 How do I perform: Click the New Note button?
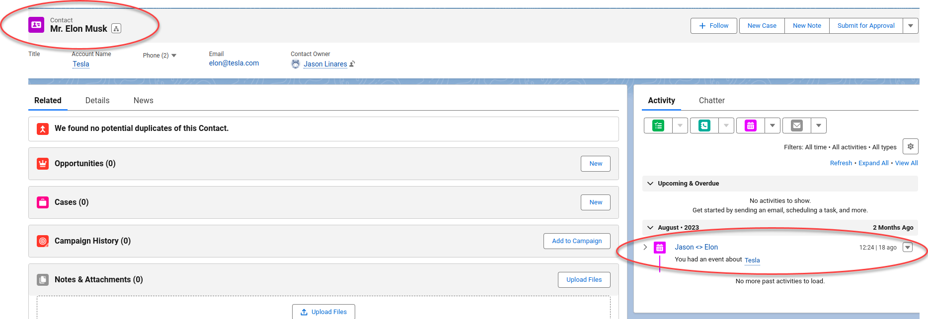(x=807, y=26)
